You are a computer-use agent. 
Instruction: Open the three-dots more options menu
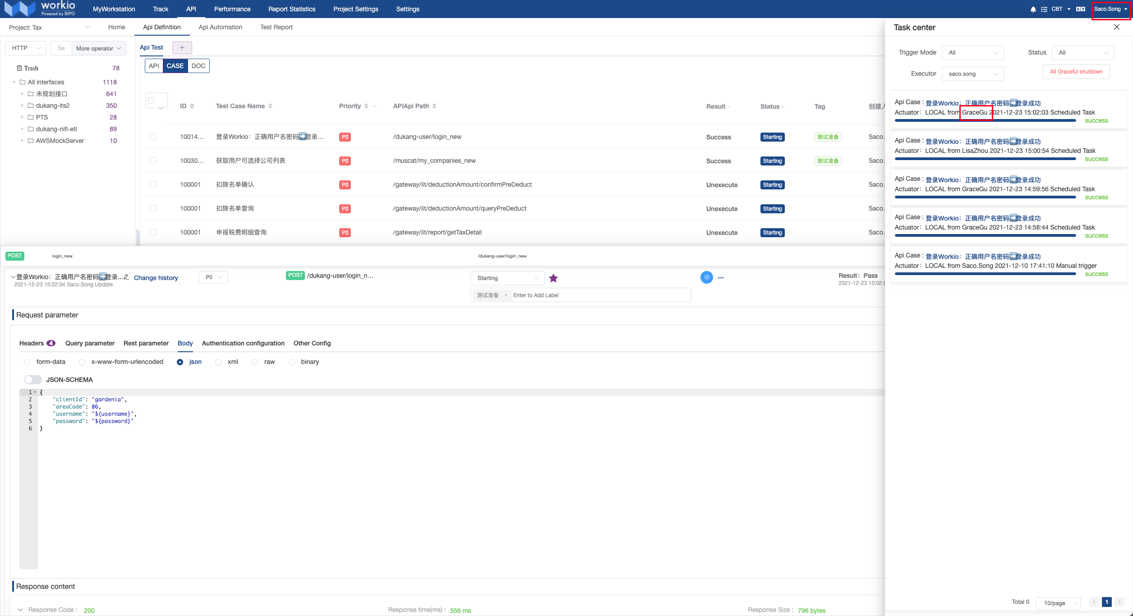pos(721,278)
